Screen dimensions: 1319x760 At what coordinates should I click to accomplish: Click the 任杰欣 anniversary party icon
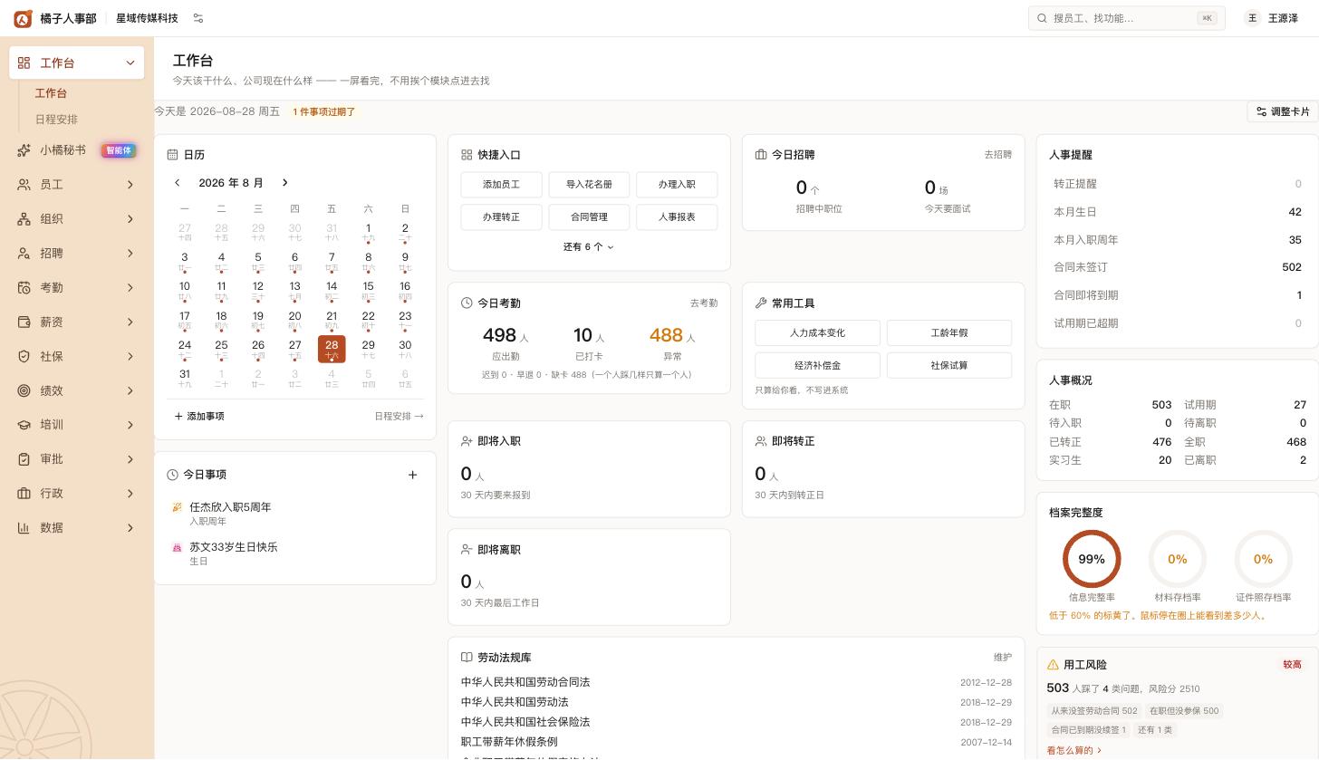(178, 507)
